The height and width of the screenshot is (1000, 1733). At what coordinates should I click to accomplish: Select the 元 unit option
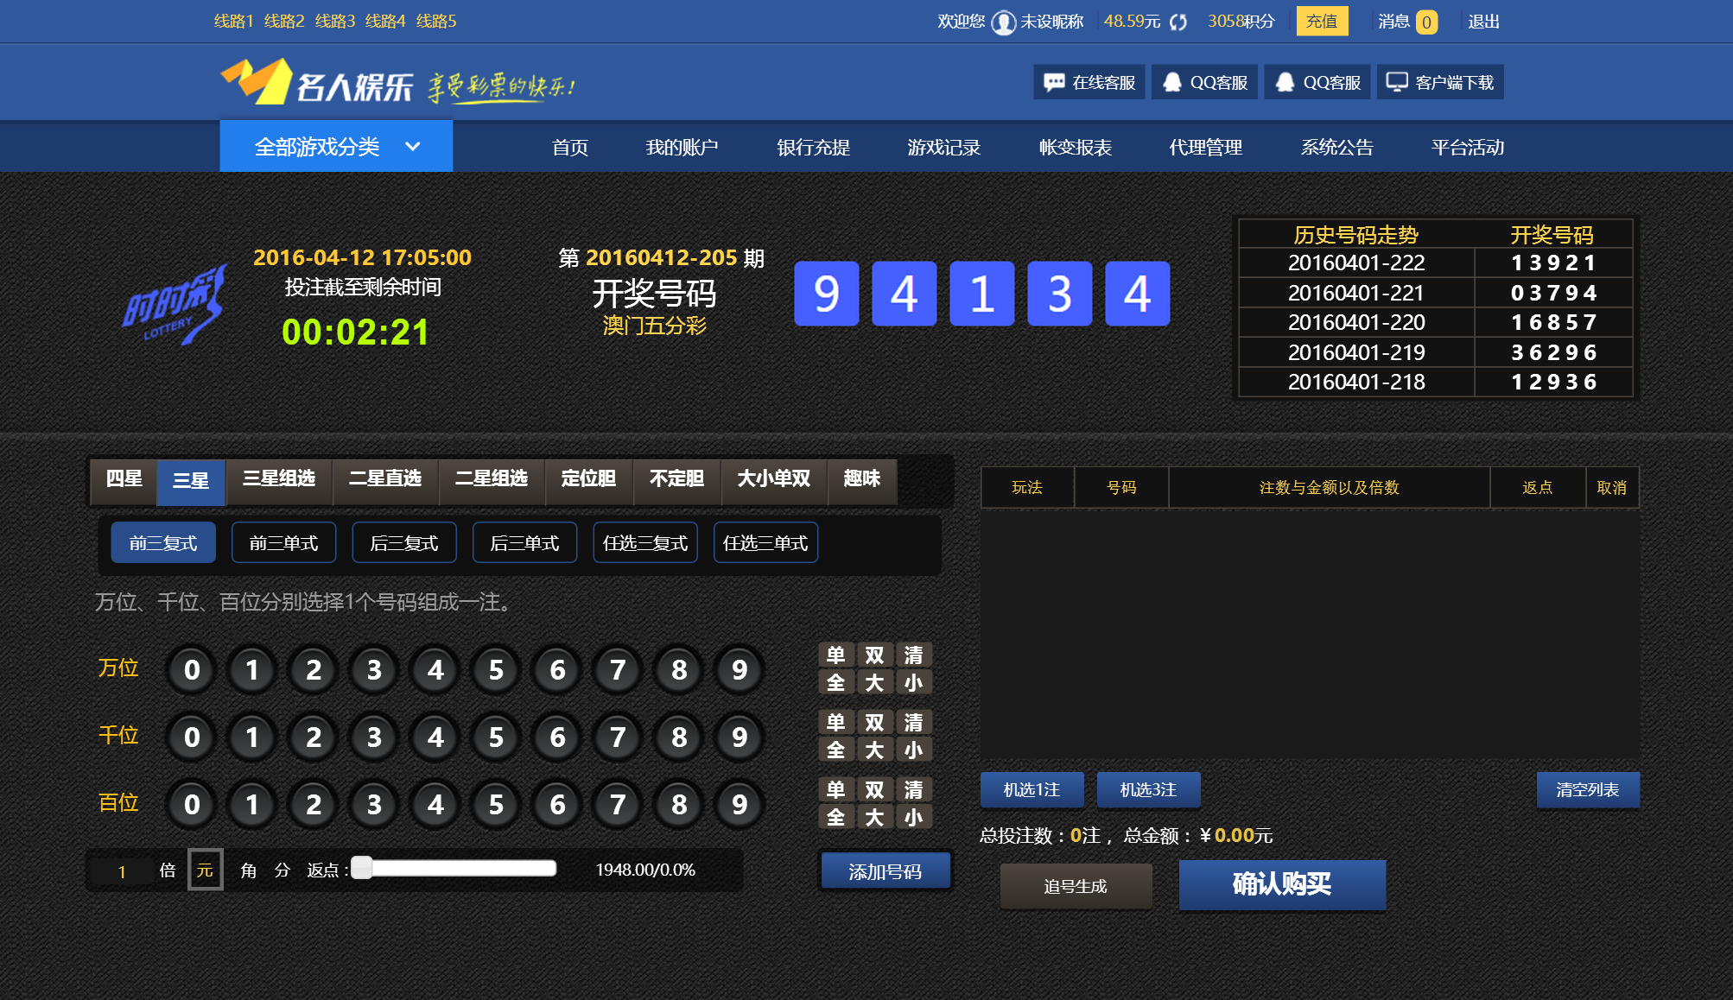click(x=205, y=870)
